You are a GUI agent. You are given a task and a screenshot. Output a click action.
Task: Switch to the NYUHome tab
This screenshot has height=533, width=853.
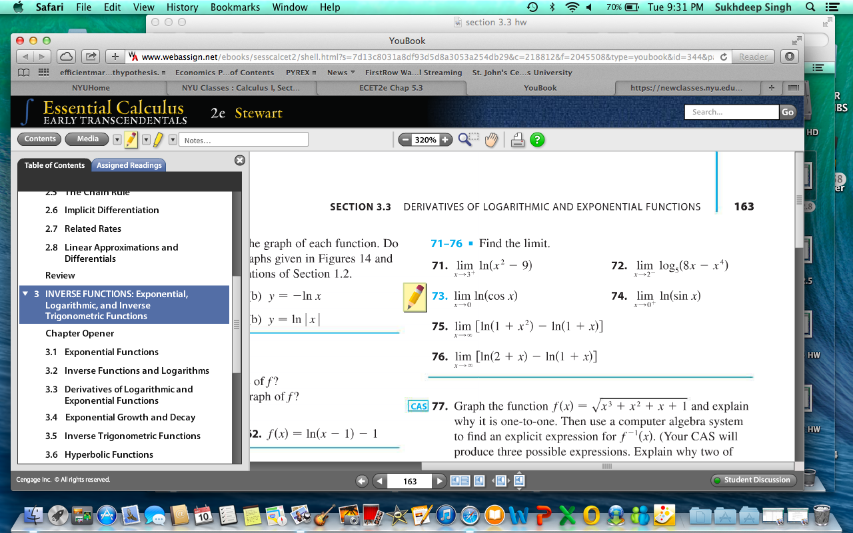click(x=91, y=87)
